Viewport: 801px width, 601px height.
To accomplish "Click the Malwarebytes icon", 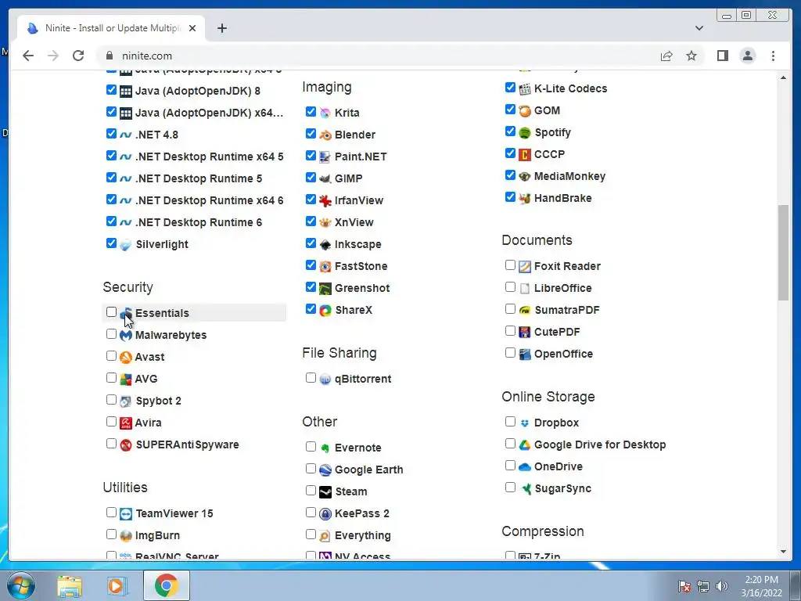I will [x=126, y=335].
